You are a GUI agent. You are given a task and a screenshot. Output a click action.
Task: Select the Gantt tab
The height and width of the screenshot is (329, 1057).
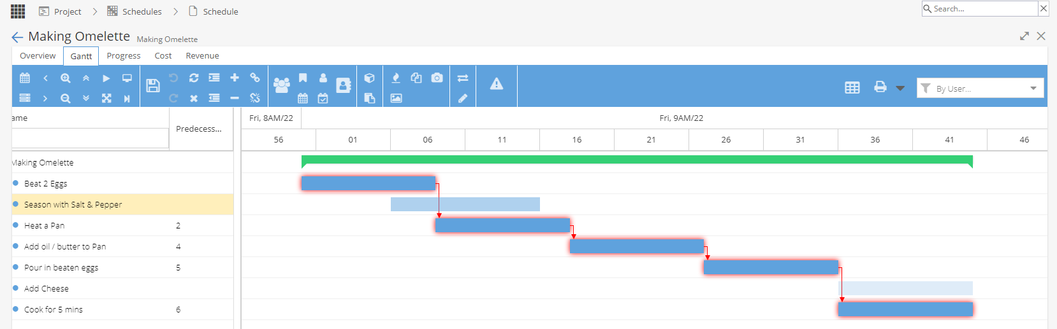pos(81,56)
